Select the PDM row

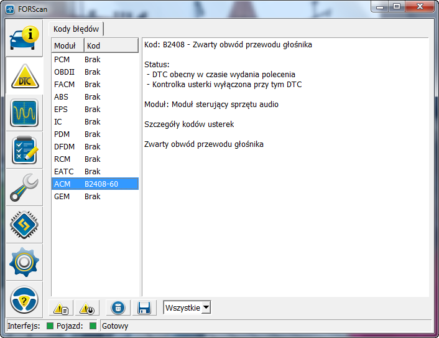(x=95, y=134)
